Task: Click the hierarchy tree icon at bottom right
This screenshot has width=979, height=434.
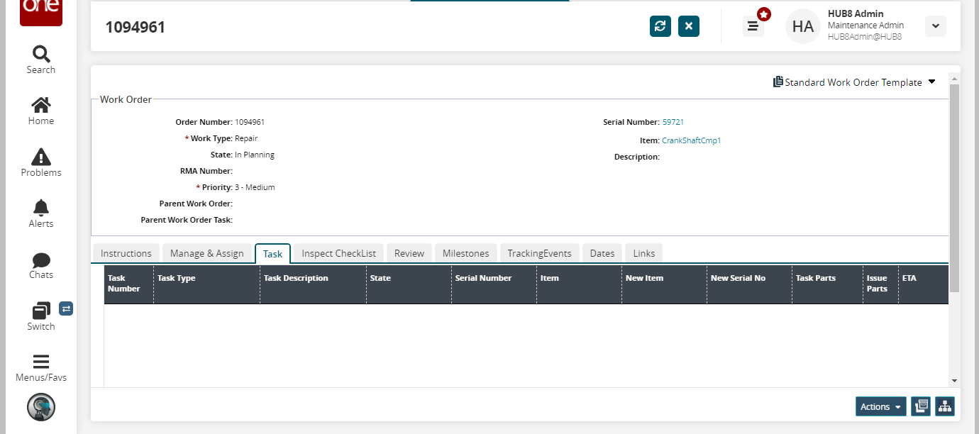Action: (945, 406)
